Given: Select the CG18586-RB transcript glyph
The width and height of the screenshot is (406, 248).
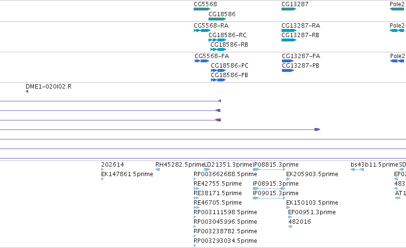Looking at the screenshot, I should [219, 50].
